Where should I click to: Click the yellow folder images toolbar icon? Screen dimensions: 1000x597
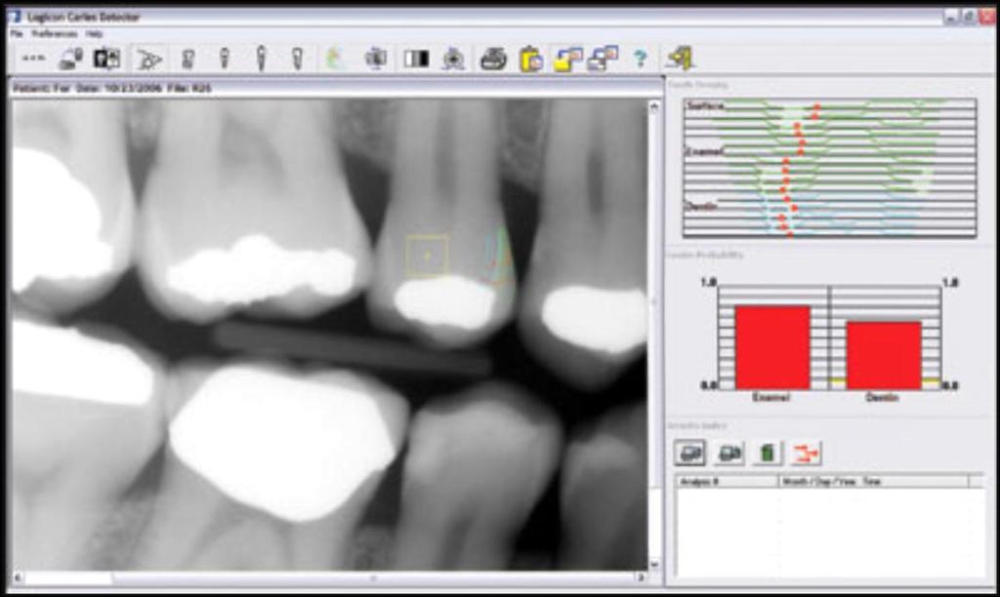pyautogui.click(x=567, y=60)
